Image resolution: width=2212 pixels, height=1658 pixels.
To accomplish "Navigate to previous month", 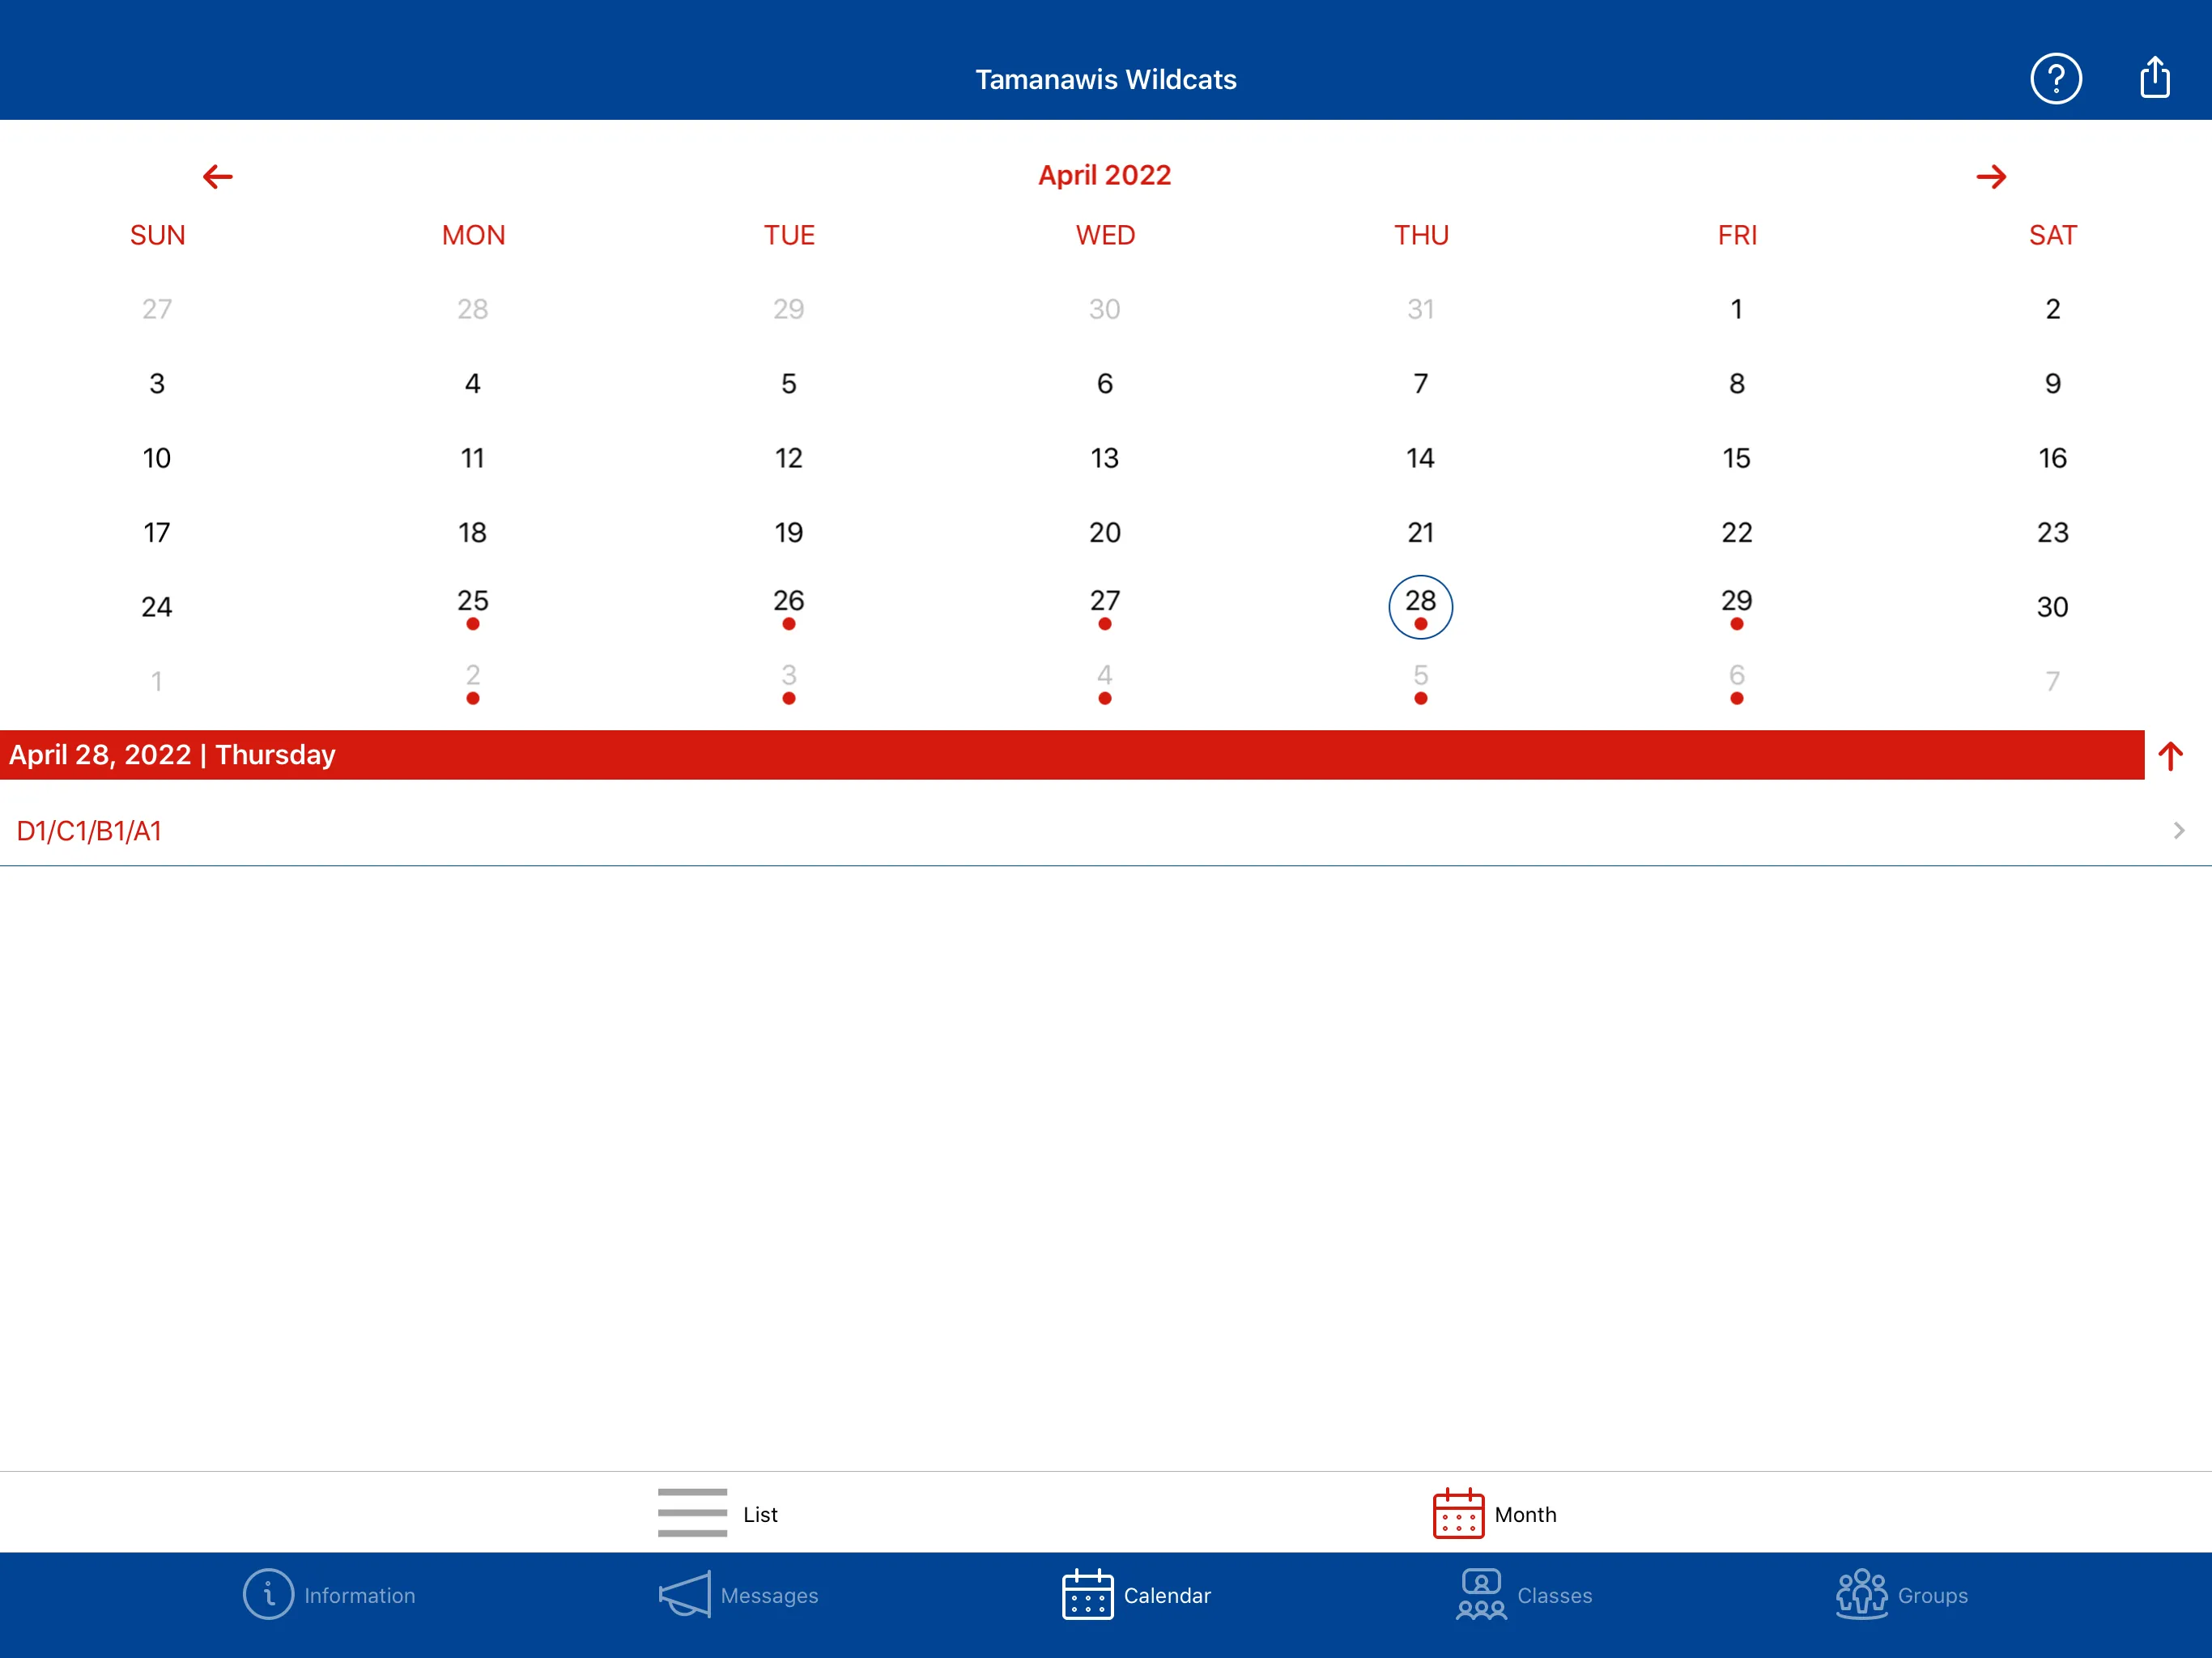I will (216, 176).
